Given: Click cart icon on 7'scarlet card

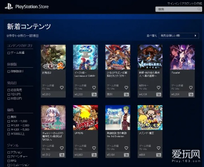Looking at the screenshot, I should 191,94.
